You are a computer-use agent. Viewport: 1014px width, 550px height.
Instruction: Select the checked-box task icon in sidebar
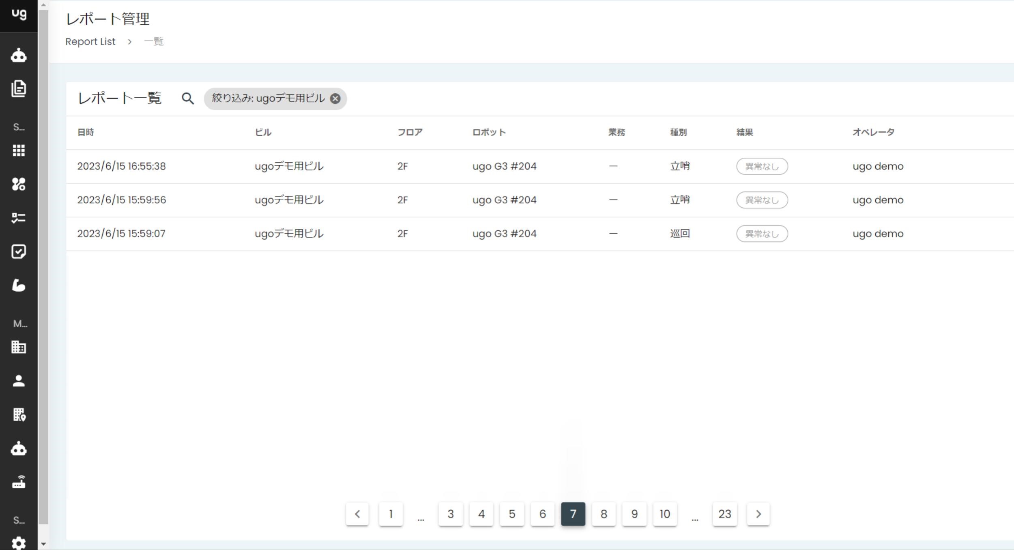19,251
